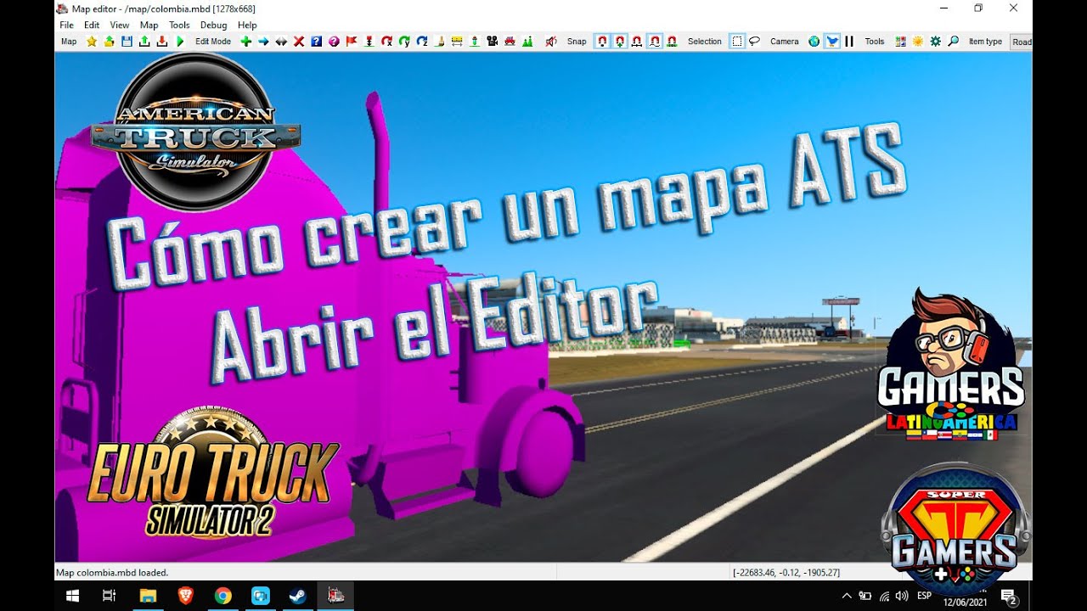Toggle the first snap magnet option
This screenshot has height=611, width=1087.
[602, 41]
